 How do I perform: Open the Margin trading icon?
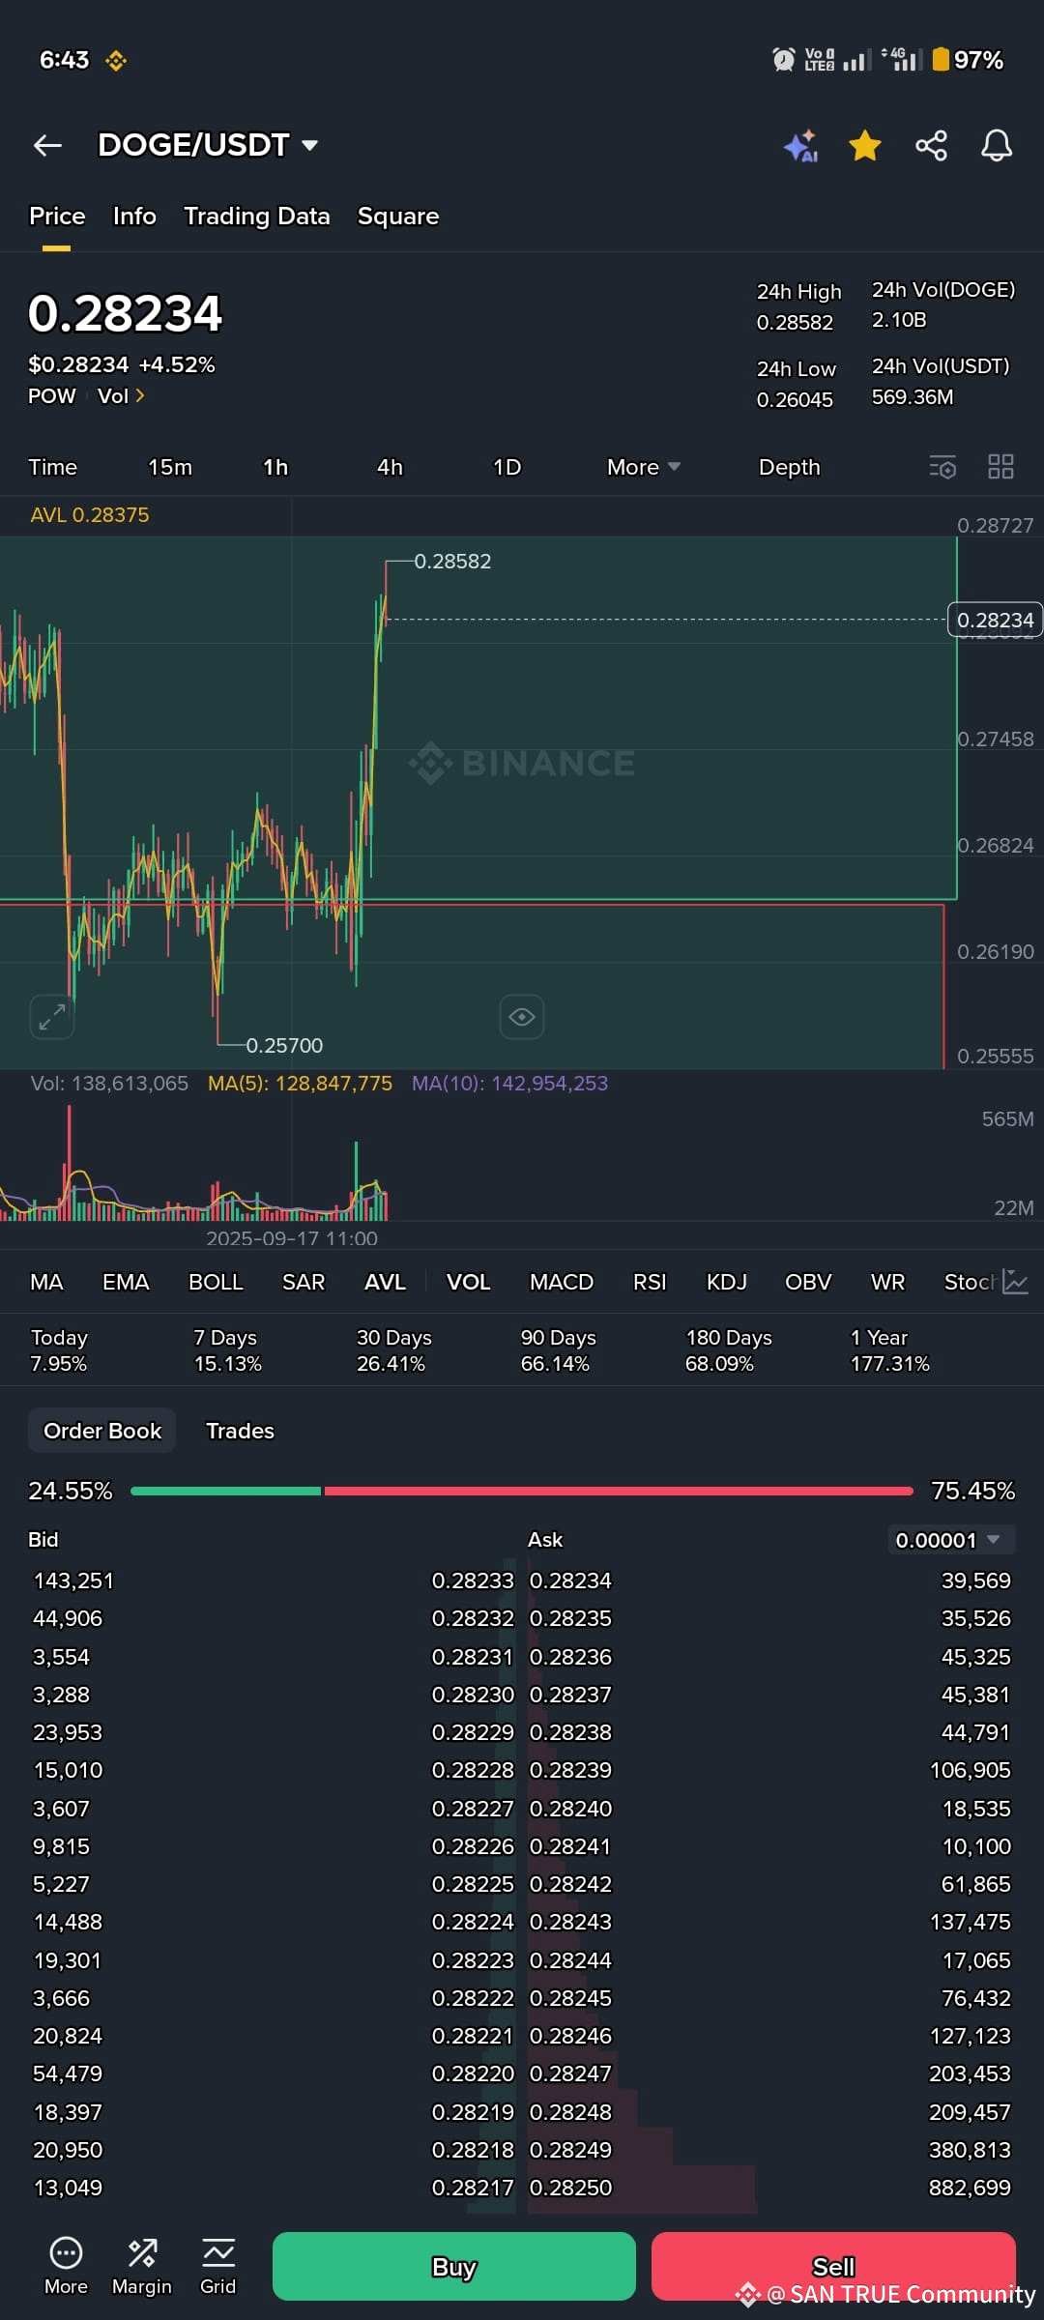(142, 2266)
